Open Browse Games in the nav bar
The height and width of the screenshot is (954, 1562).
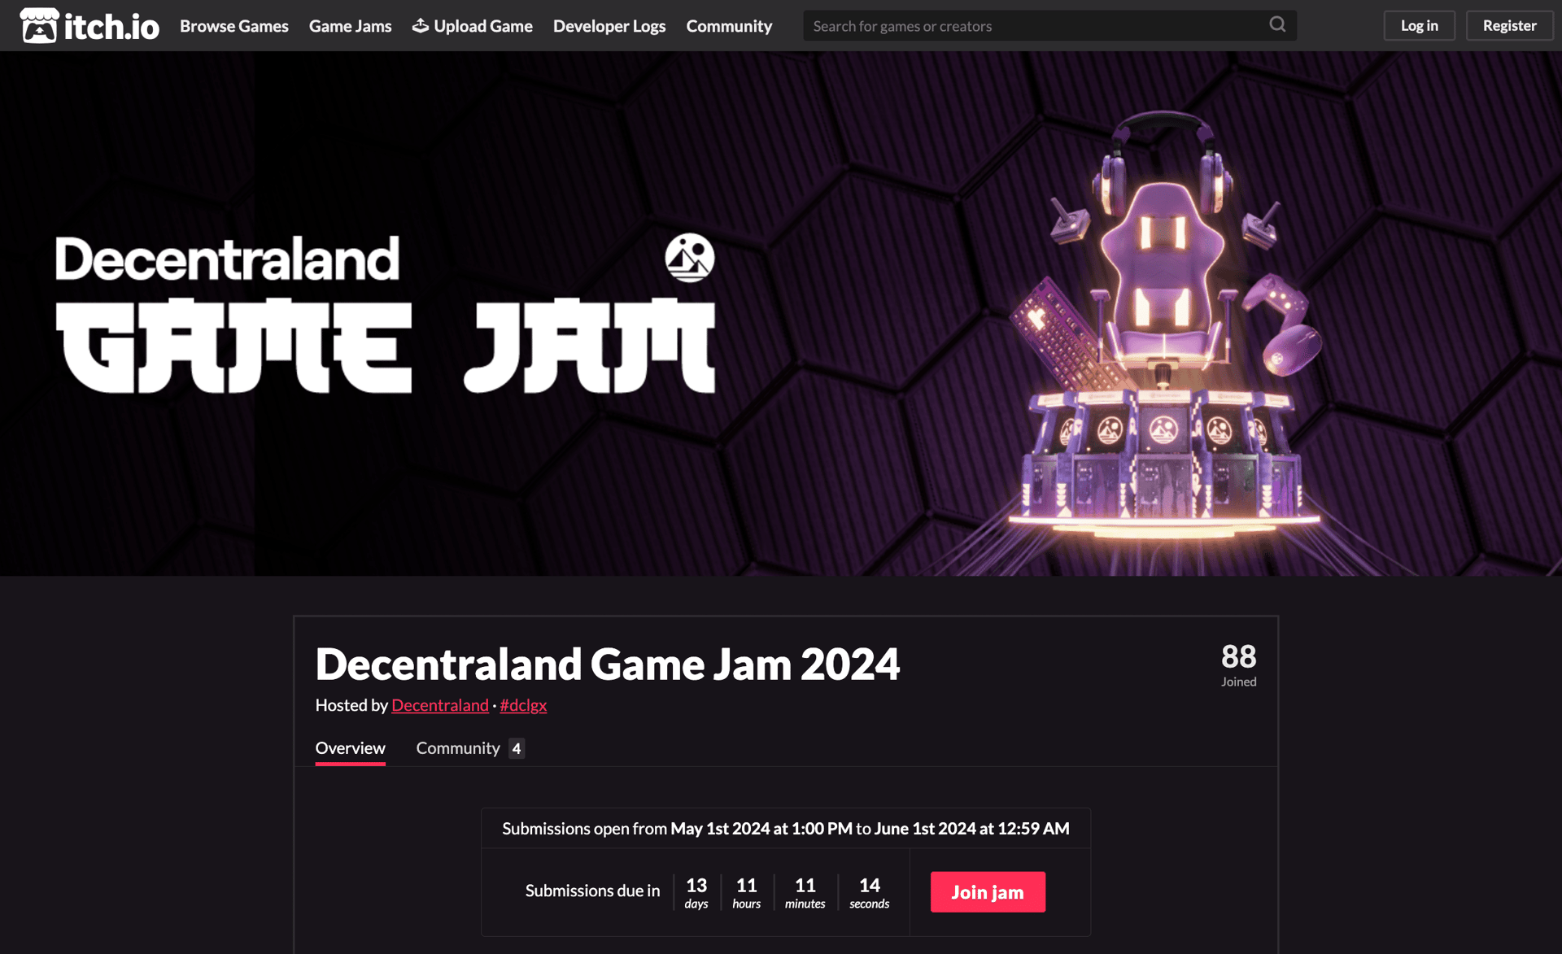point(234,26)
